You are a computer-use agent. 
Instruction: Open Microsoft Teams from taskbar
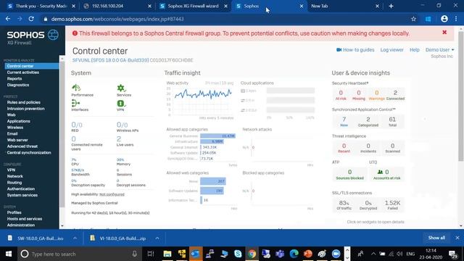tap(280, 254)
